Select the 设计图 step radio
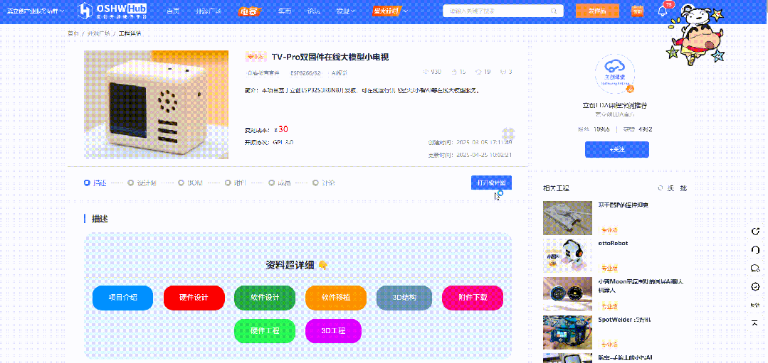 (131, 183)
